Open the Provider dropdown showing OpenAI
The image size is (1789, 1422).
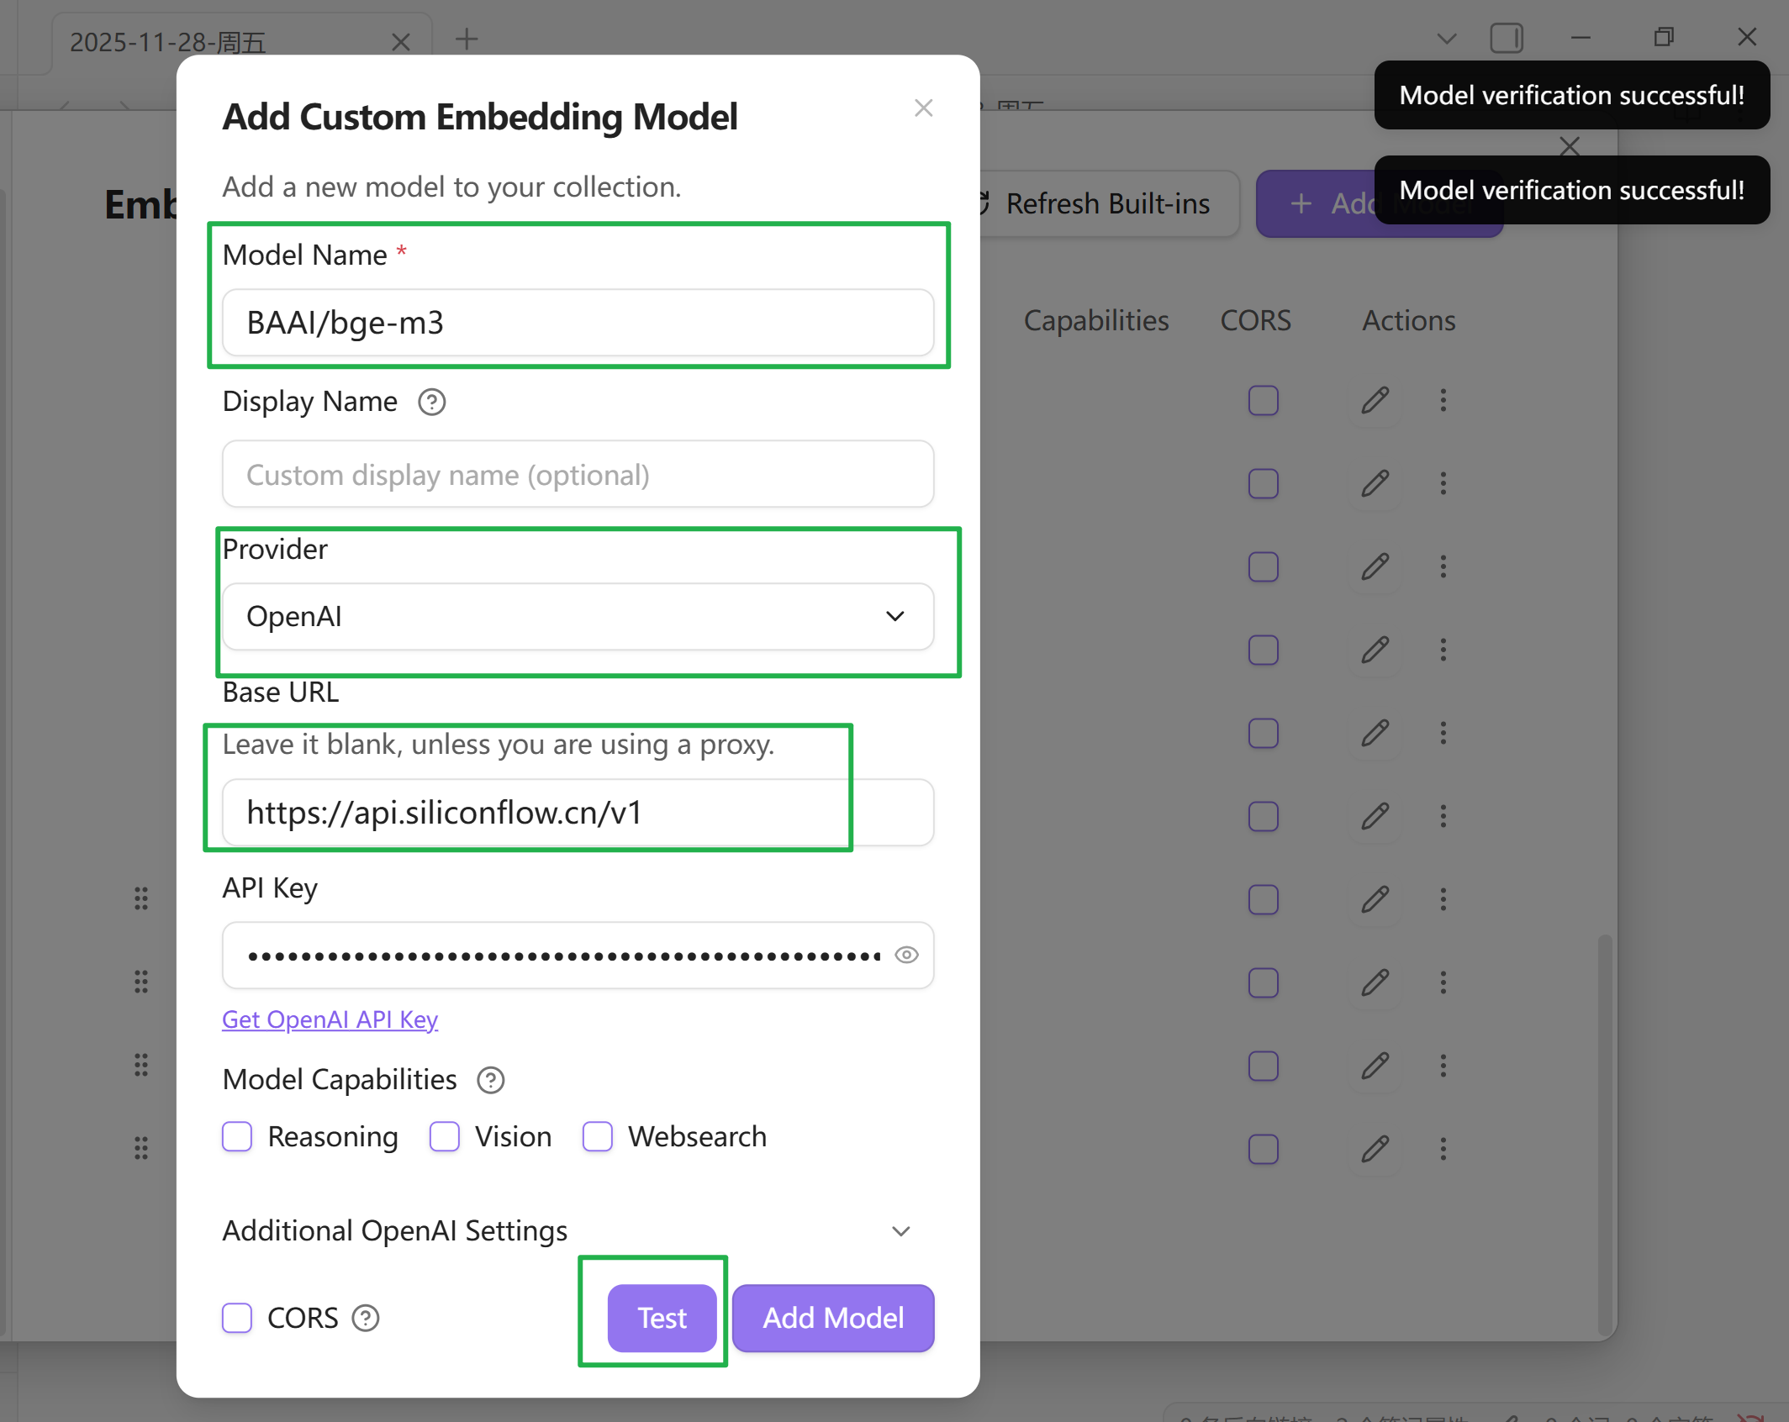(x=578, y=617)
